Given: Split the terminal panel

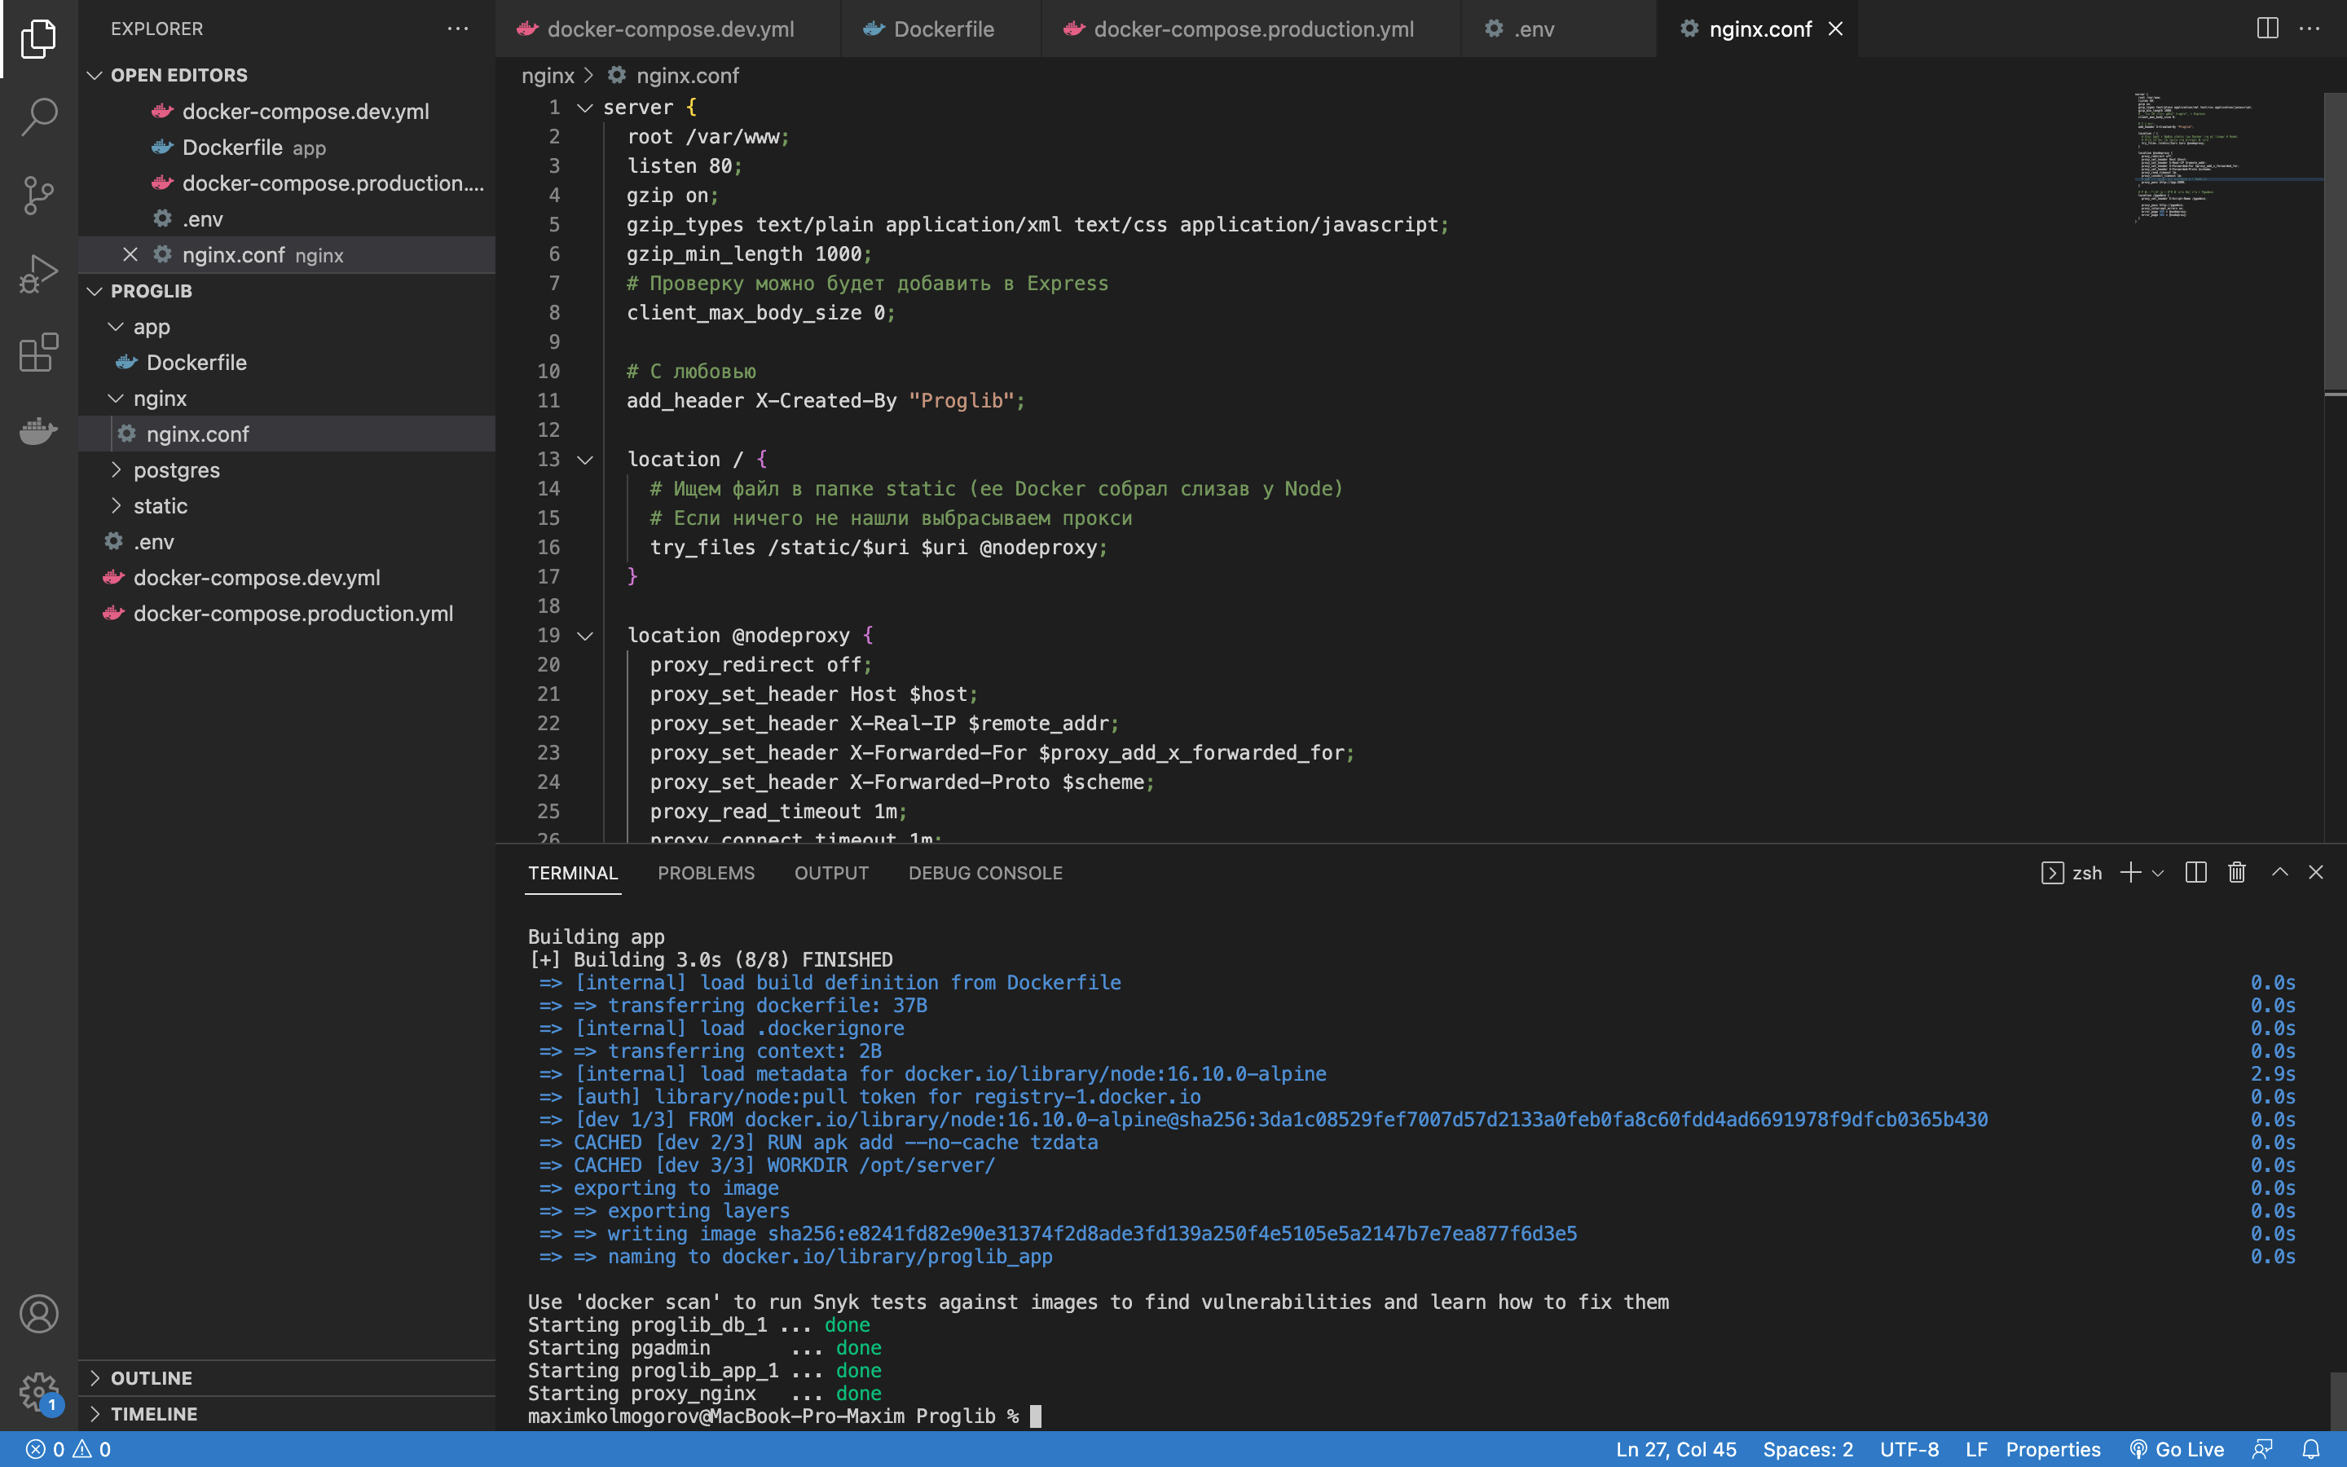Looking at the screenshot, I should pyautogui.click(x=2197, y=872).
